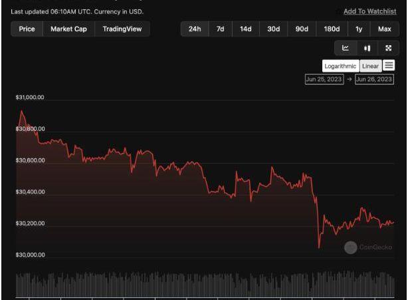This screenshot has height=300, width=412.
Task: Open the start date Jun 25, 2023
Action: pos(324,79)
